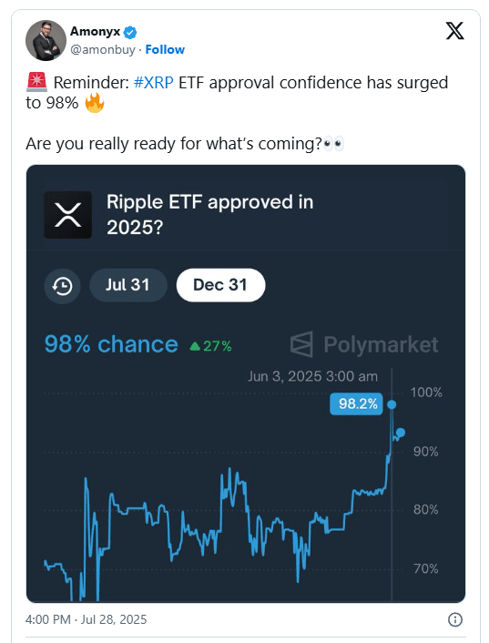Image resolution: width=489 pixels, height=643 pixels.
Task: Click the Polymarket watermark logo
Action: click(364, 344)
